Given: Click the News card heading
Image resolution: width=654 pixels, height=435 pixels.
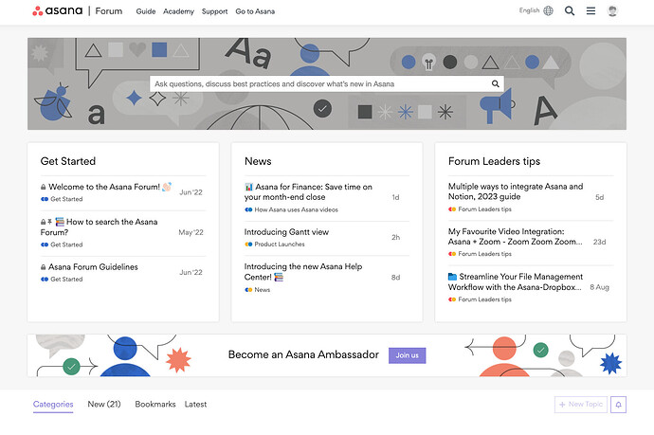Looking at the screenshot, I should coord(258,161).
